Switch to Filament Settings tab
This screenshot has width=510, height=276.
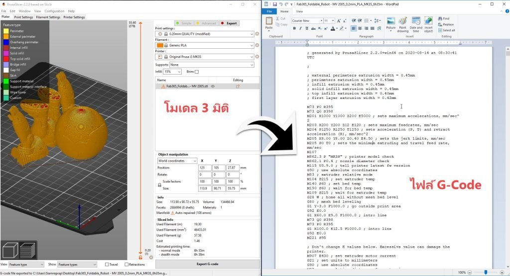(48, 17)
